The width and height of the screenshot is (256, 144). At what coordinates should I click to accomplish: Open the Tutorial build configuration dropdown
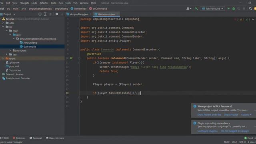click(x=212, y=8)
